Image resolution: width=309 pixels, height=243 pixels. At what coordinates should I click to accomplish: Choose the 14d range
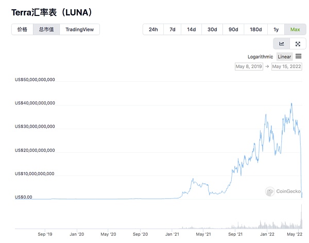click(191, 29)
